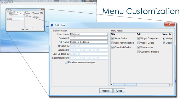Viewport: 183px width, 100px height.
Task: Click the Full Name field
Action: tap(89, 42)
